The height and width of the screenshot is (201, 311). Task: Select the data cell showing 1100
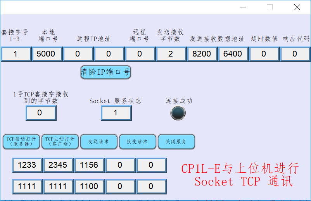pyautogui.click(x=89, y=186)
